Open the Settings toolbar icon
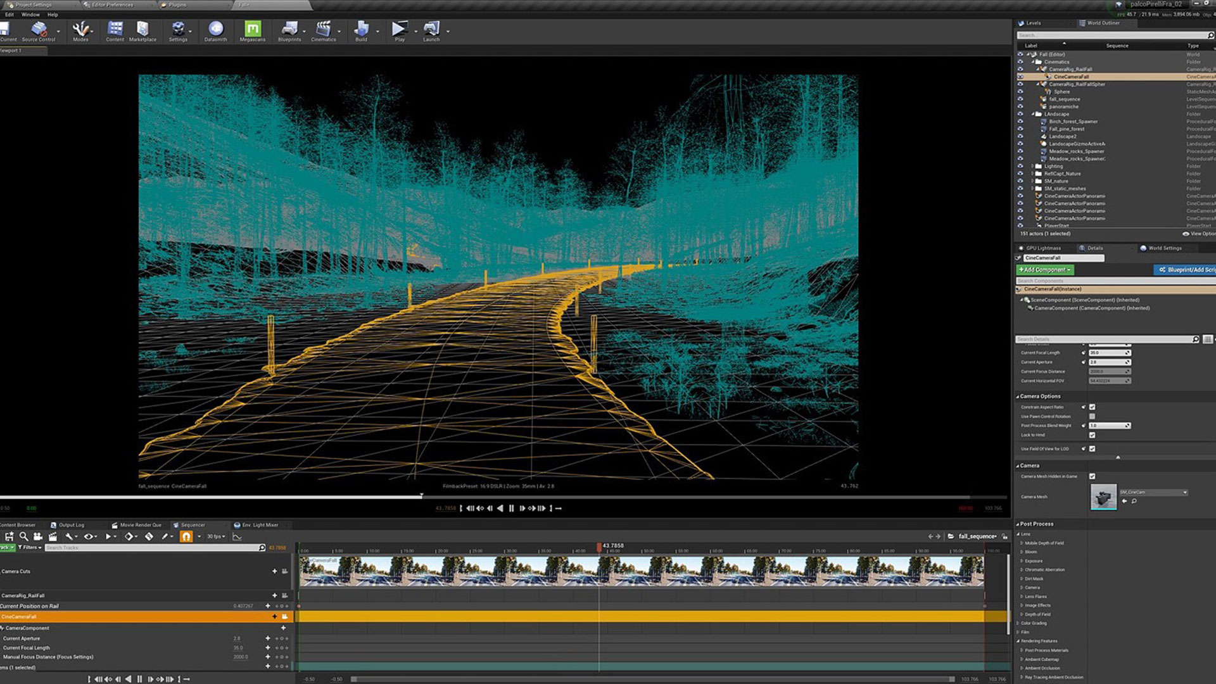Screen dimensions: 1216x684 (x=178, y=31)
